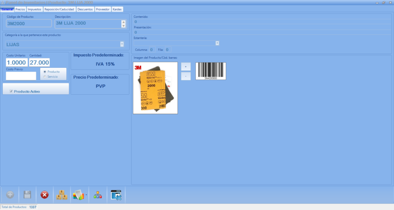The height and width of the screenshot is (210, 394).
Task: Click the Descripción scroll-down arrow
Action: pyautogui.click(x=124, y=26)
